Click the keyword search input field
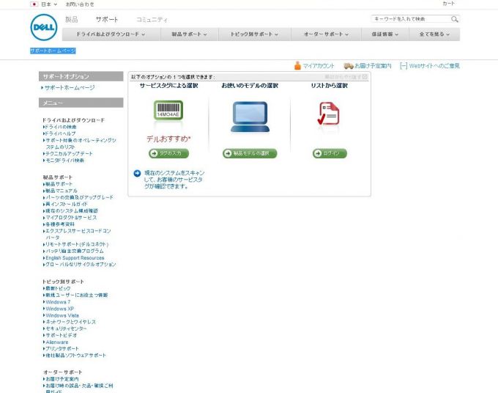The width and height of the screenshot is (498, 393). (412, 19)
